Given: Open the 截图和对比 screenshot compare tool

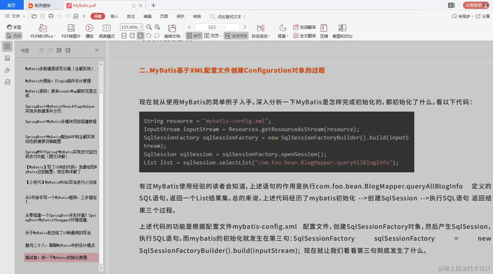Looking at the screenshot, I should [x=342, y=31].
